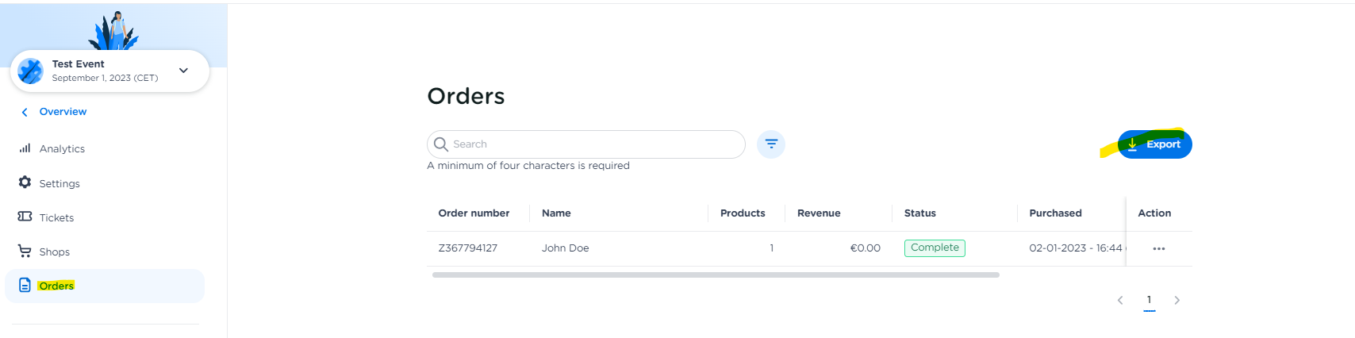Click the Analytics bar chart icon
Viewport: 1355px width, 338px height.
pos(25,148)
